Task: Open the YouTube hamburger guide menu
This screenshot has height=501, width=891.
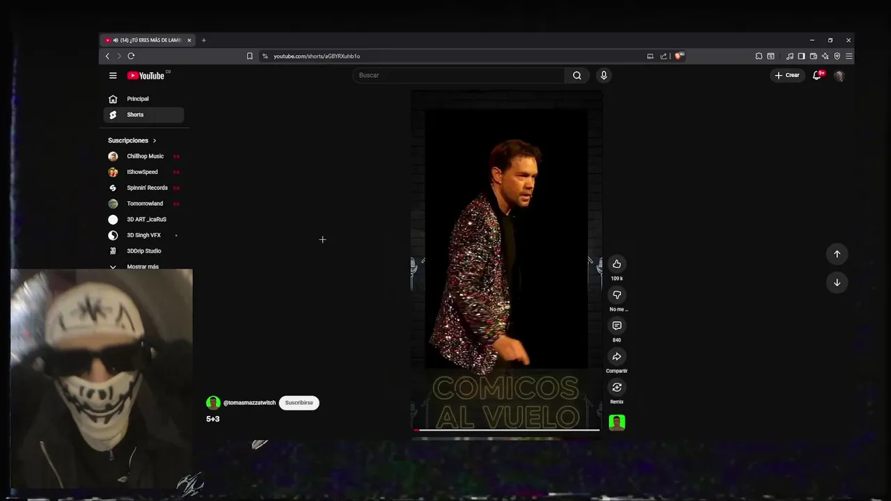Action: [113, 75]
